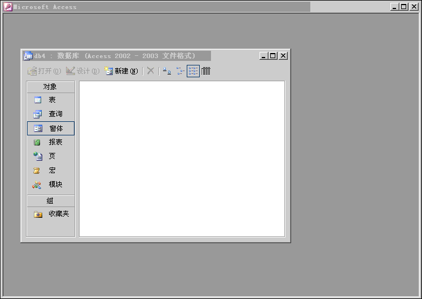Select 窗体 (Forms) object
Image resolution: width=422 pixels, height=299 pixels.
(51, 129)
